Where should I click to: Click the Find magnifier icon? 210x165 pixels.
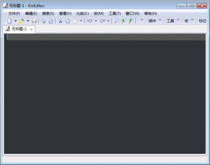[x=117, y=21]
